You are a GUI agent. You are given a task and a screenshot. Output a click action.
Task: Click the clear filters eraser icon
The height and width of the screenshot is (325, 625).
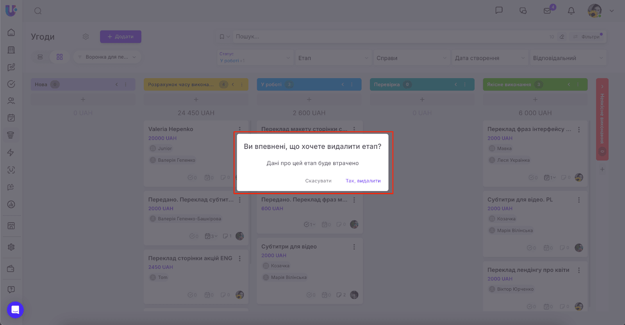tap(562, 37)
